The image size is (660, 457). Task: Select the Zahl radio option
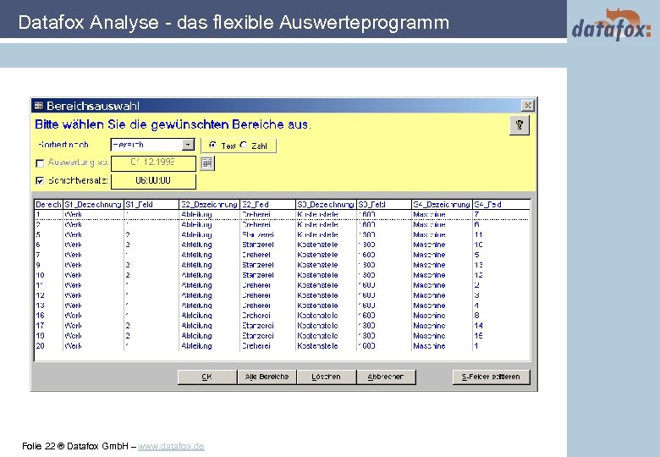(244, 146)
